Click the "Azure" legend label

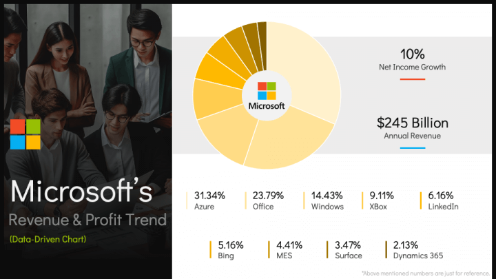[x=204, y=207]
